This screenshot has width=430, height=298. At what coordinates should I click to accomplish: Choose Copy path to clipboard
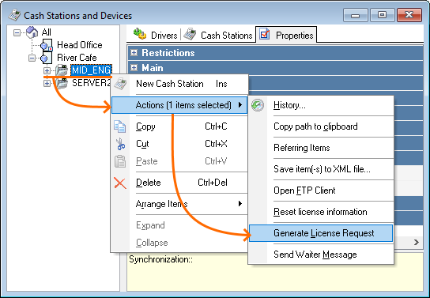(321, 126)
